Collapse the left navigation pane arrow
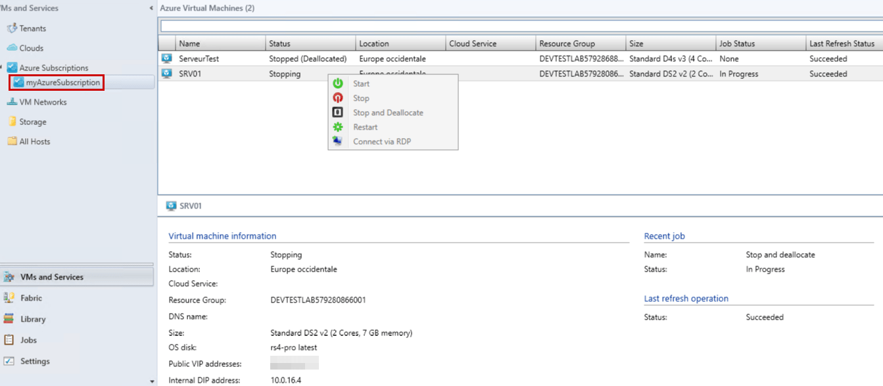This screenshot has width=883, height=386. point(151,8)
